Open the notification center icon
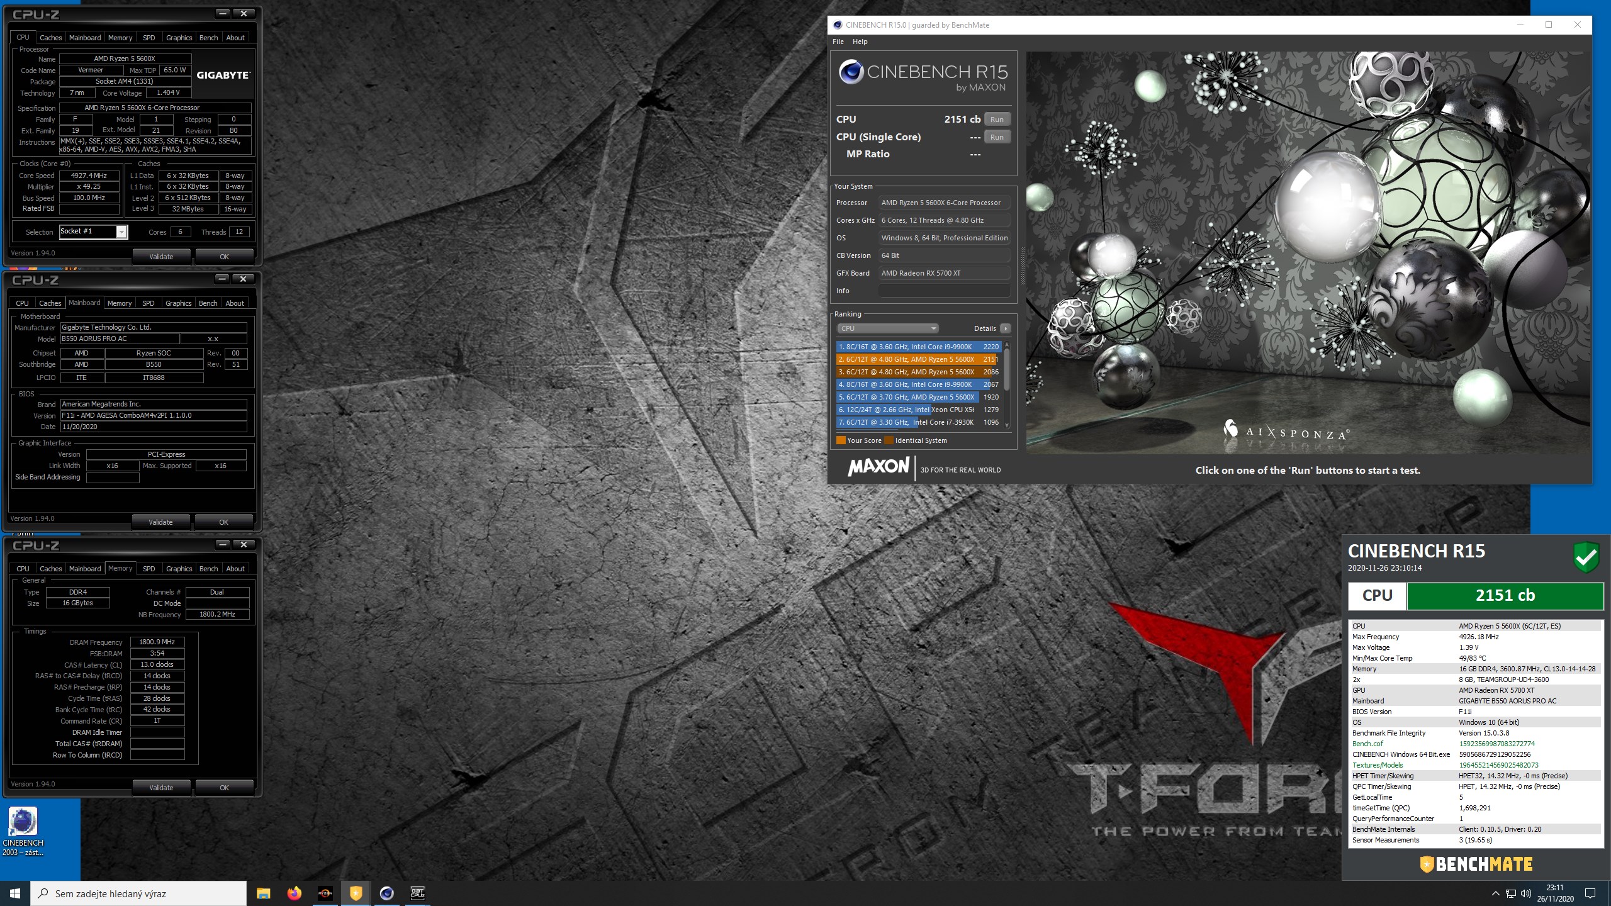 (x=1590, y=893)
